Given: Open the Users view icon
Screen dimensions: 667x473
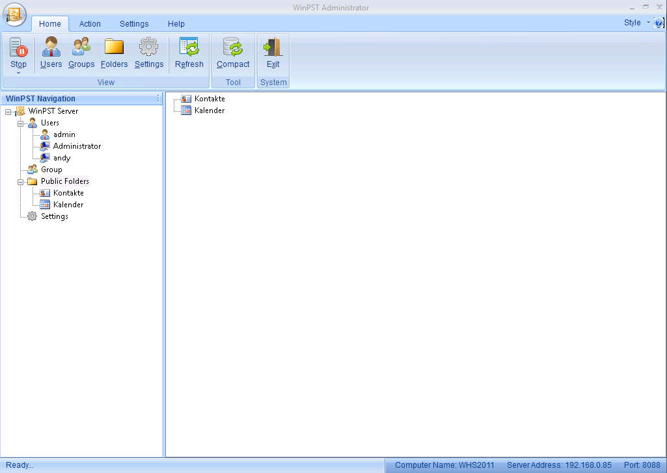Looking at the screenshot, I should (x=51, y=49).
